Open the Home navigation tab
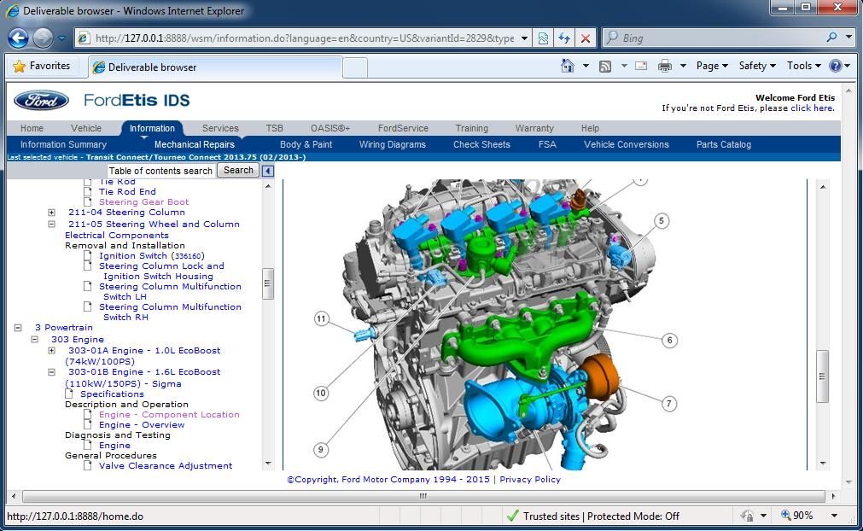 click(x=32, y=128)
